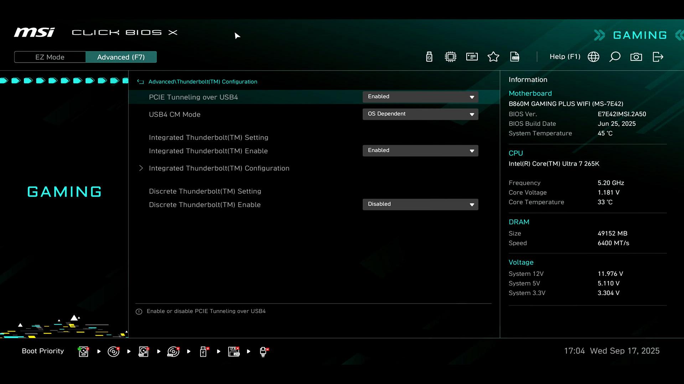Open PCIE Tunneling over USB4 dropdown
This screenshot has height=384, width=684.
click(420, 97)
